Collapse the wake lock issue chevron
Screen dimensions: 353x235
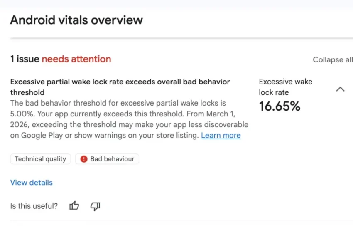[340, 89]
